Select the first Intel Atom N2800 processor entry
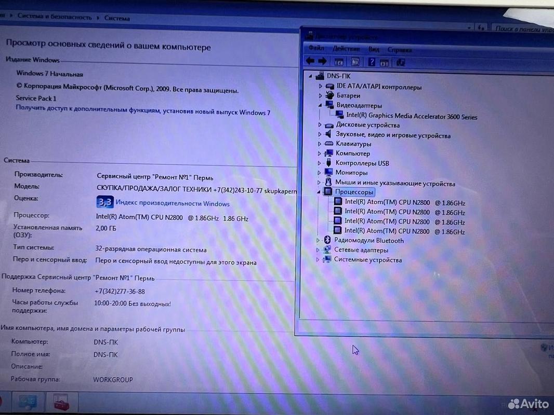Image resolution: width=554 pixels, height=415 pixels. point(405,202)
